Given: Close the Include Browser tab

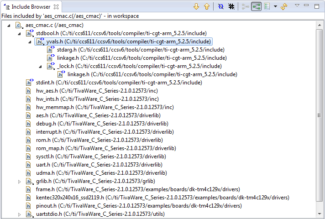Looking at the screenshot, I should coord(56,7).
